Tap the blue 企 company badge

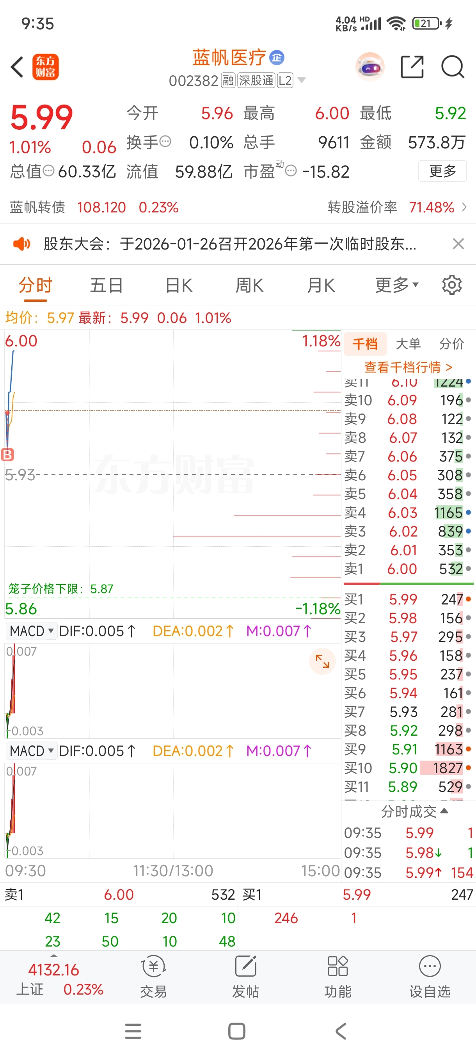click(277, 57)
